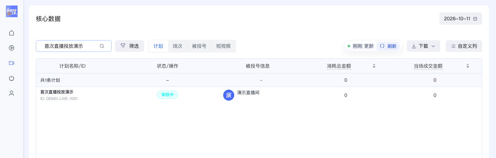Click the 核心数据 page title
The width and height of the screenshot is (496, 158).
(x=48, y=19)
